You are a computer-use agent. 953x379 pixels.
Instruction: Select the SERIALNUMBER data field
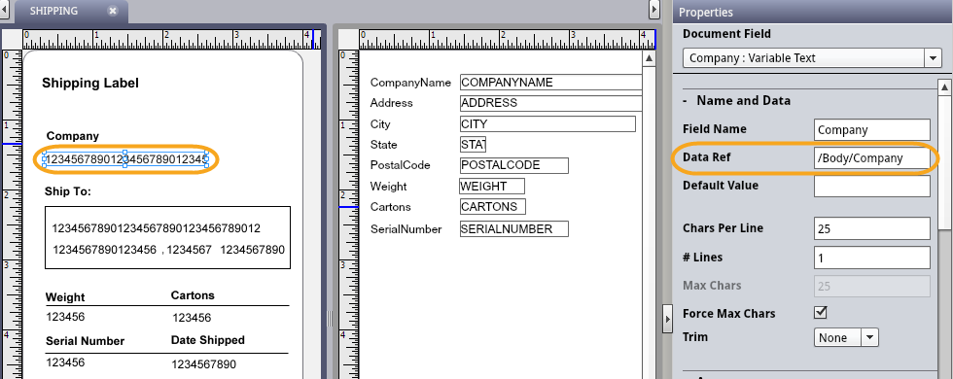pyautogui.click(x=514, y=229)
